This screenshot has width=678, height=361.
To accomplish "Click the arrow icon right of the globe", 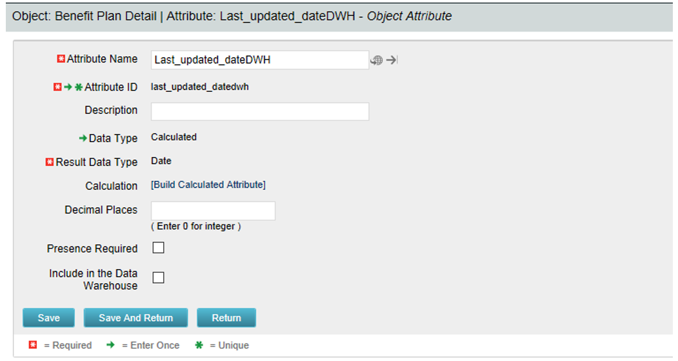I will (392, 60).
